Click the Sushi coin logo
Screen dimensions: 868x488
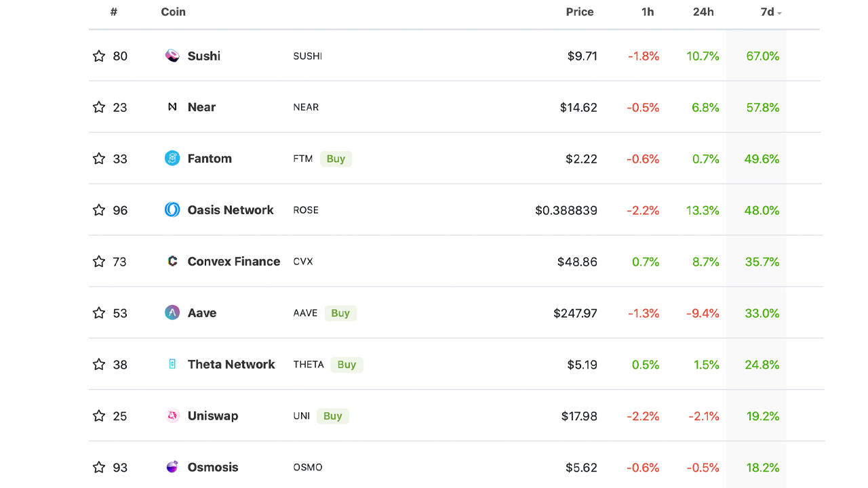click(x=172, y=56)
